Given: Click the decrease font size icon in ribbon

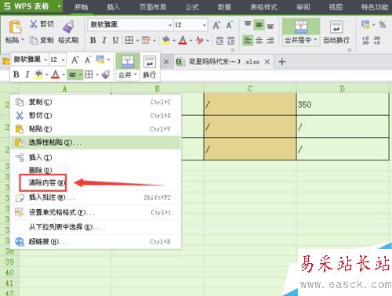Looking at the screenshot, I should pos(229,25).
